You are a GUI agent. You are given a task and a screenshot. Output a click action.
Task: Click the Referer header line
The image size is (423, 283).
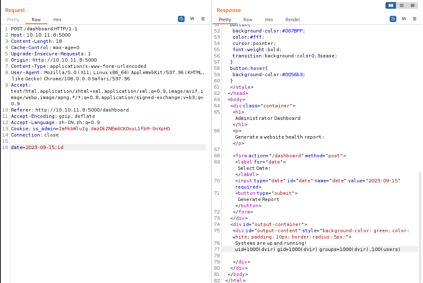tap(70, 110)
